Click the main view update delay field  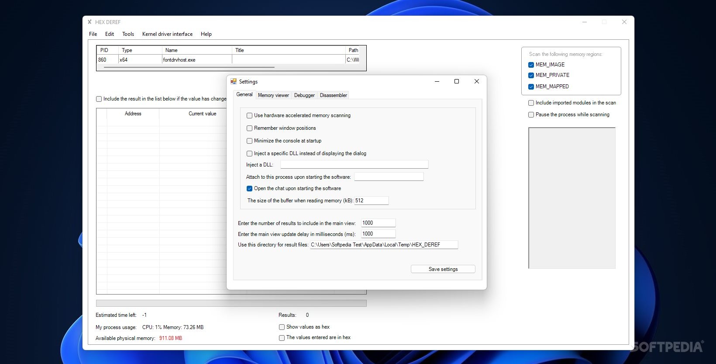[378, 234]
